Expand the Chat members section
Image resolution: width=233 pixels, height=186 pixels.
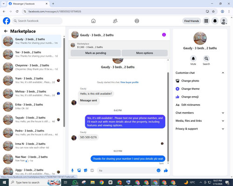pos(223,113)
